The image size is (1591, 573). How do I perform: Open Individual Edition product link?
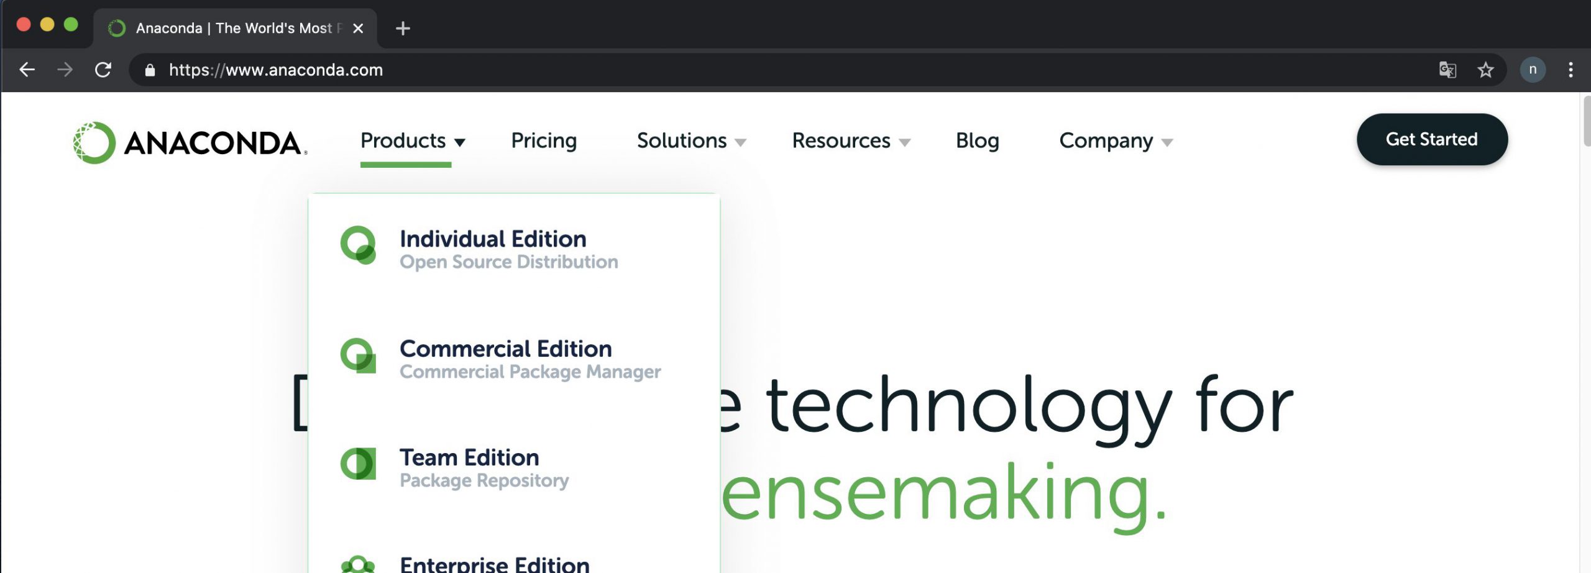pyautogui.click(x=493, y=239)
